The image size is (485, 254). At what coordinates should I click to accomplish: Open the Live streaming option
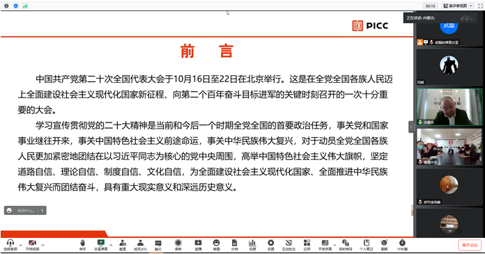tap(198, 245)
